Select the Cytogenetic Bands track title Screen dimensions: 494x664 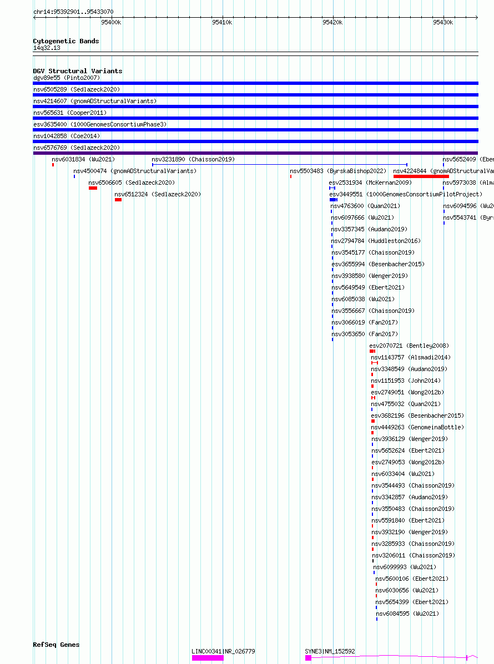pyautogui.click(x=66, y=41)
